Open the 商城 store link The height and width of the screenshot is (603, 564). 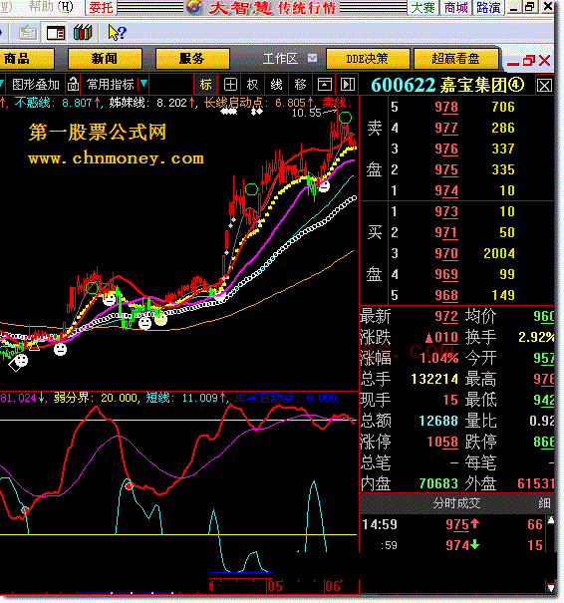pos(455,7)
